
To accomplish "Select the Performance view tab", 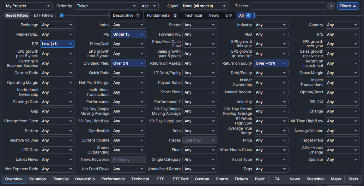I will click(x=113, y=179).
